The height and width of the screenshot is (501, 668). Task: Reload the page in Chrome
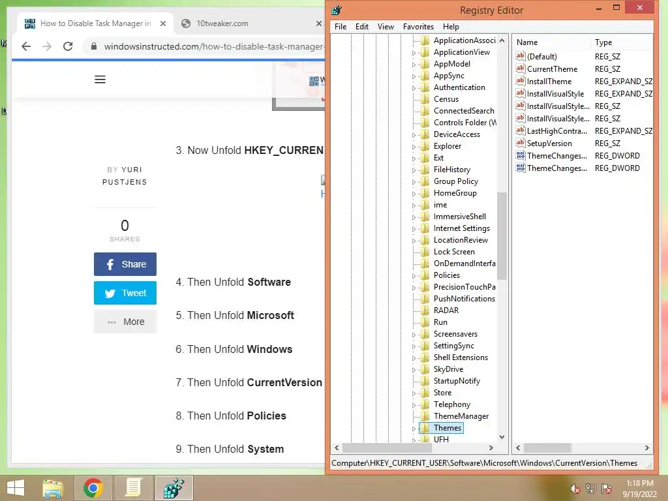pyautogui.click(x=68, y=46)
